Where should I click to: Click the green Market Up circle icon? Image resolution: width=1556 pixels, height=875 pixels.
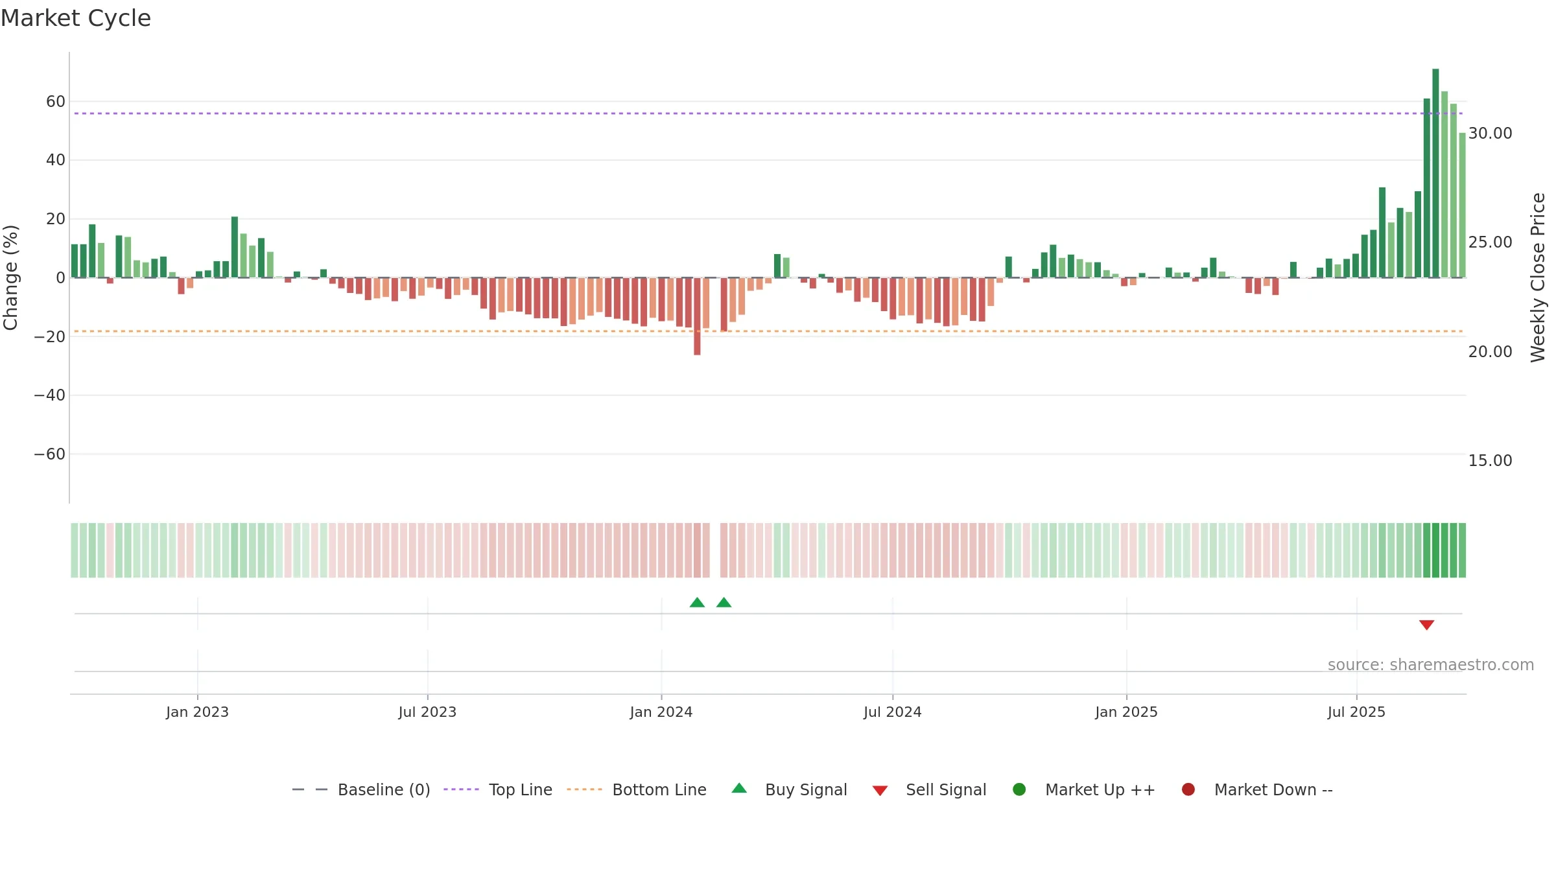pos(1019,789)
